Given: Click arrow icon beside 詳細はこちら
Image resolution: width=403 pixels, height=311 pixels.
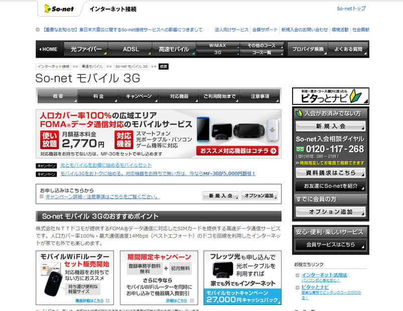Looking at the screenshot, I should tap(192, 300).
